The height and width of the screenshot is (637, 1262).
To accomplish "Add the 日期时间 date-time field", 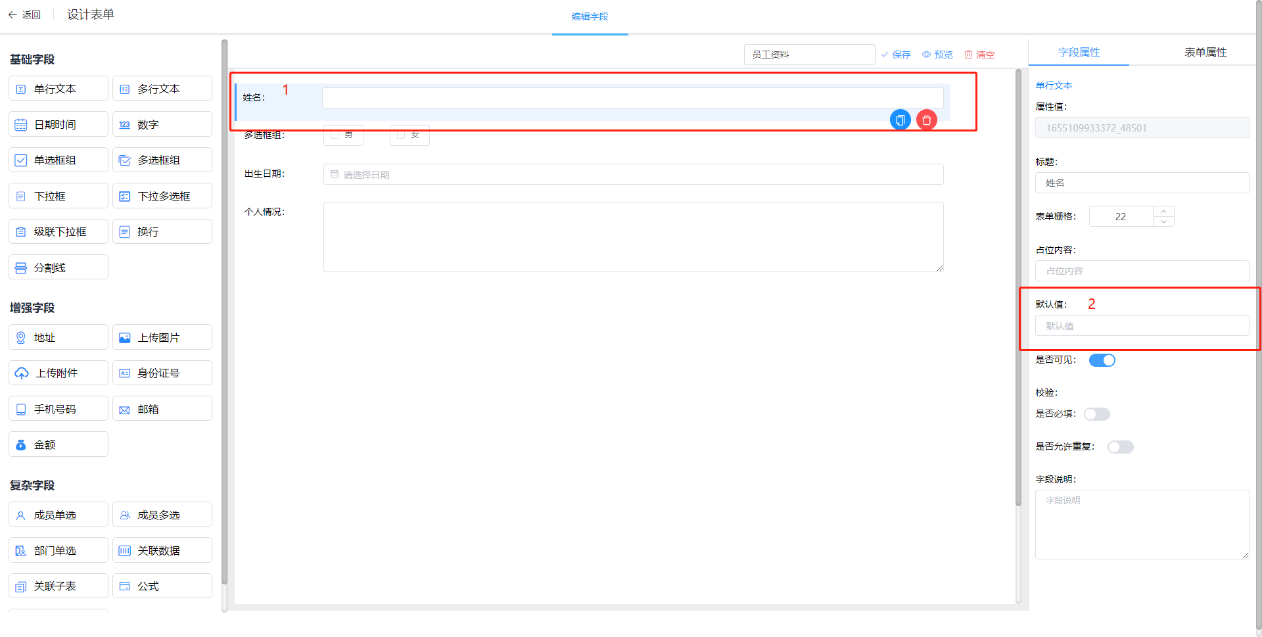I will [x=58, y=124].
